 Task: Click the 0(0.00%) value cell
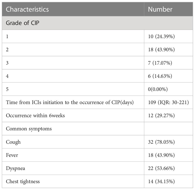tap(158, 89)
